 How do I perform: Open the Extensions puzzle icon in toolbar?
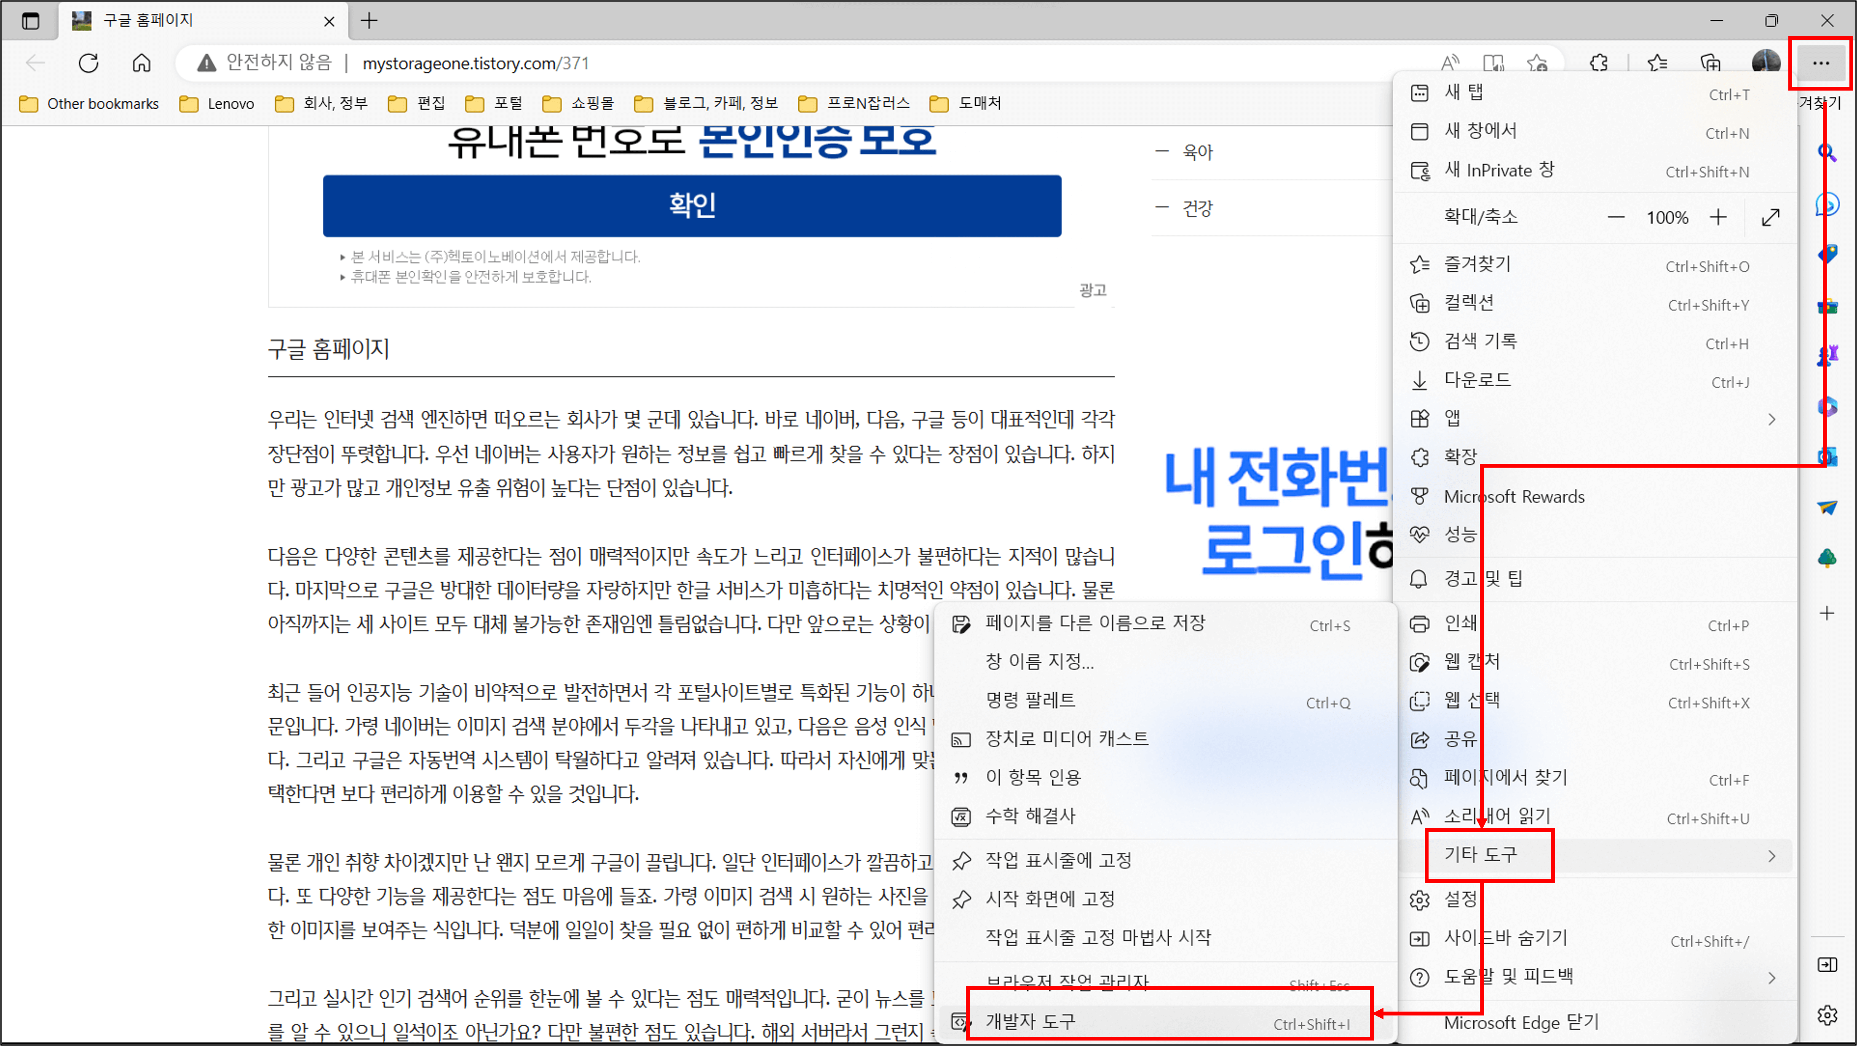point(1598,64)
